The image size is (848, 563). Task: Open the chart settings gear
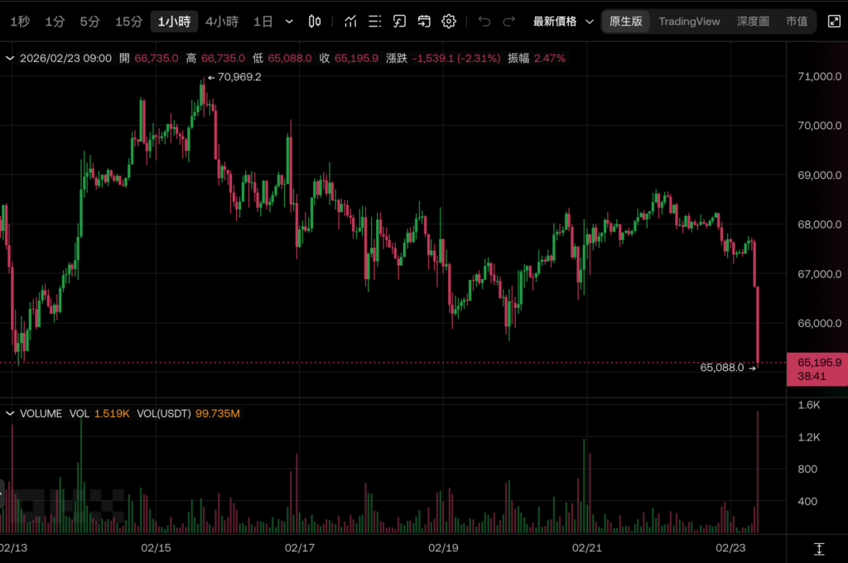pos(449,22)
